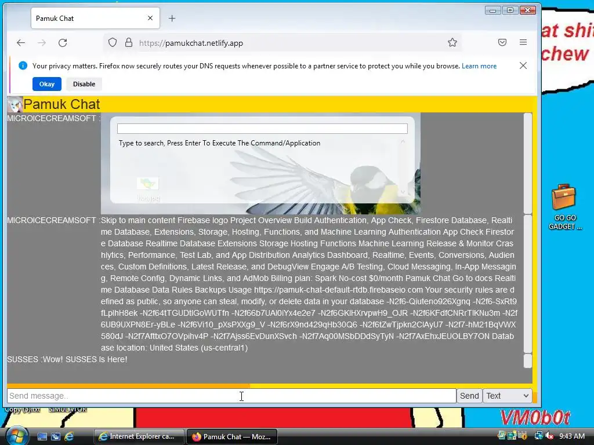Screen dimensions: 594x445
Task: Click the taskbar clock showing 9:43 AM
Action: [572, 436]
